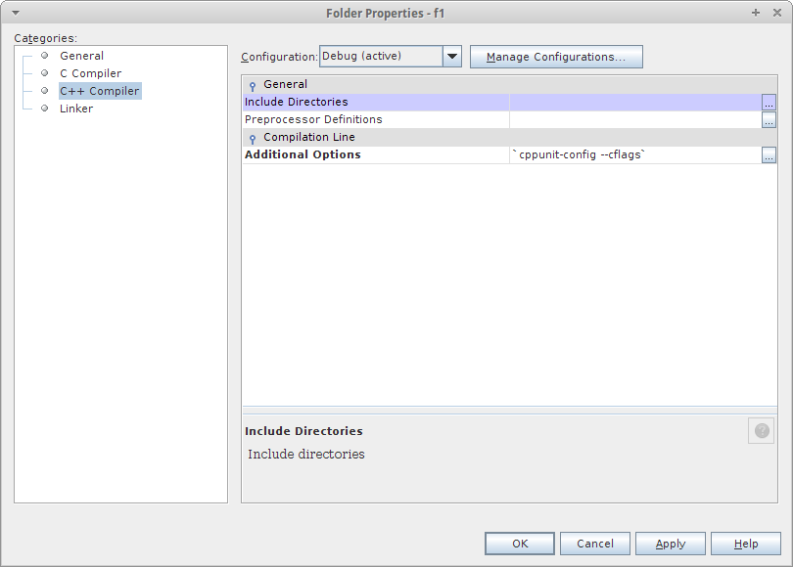
Task: Edit the cppunit-config --cflags value
Action: coord(635,155)
